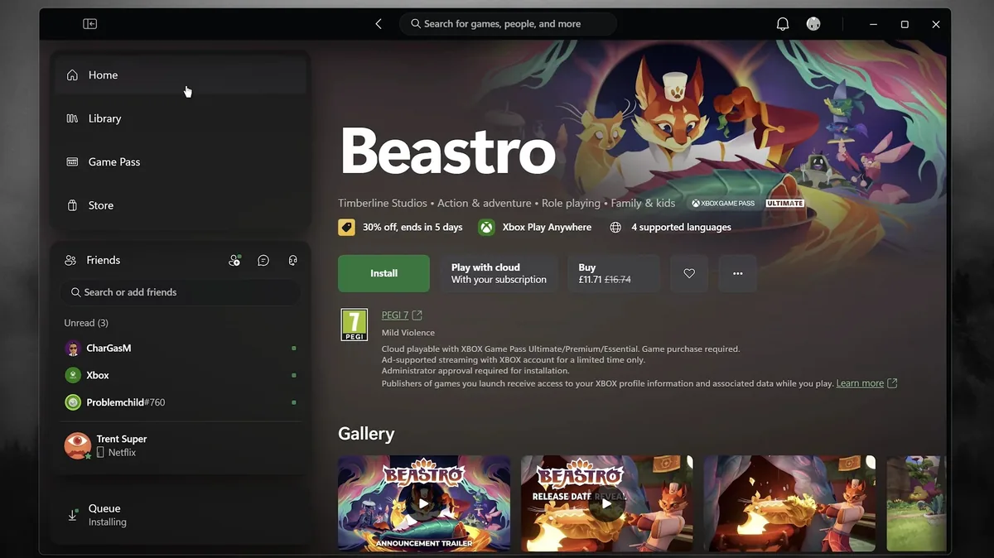Open the profile avatar menu

[813, 24]
